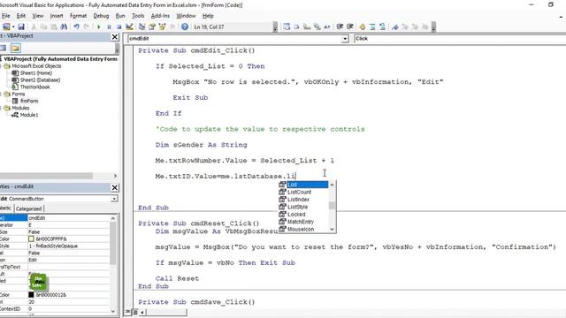Select MatchEntry in the autocomplete popup
566x318 pixels.
pyautogui.click(x=303, y=222)
